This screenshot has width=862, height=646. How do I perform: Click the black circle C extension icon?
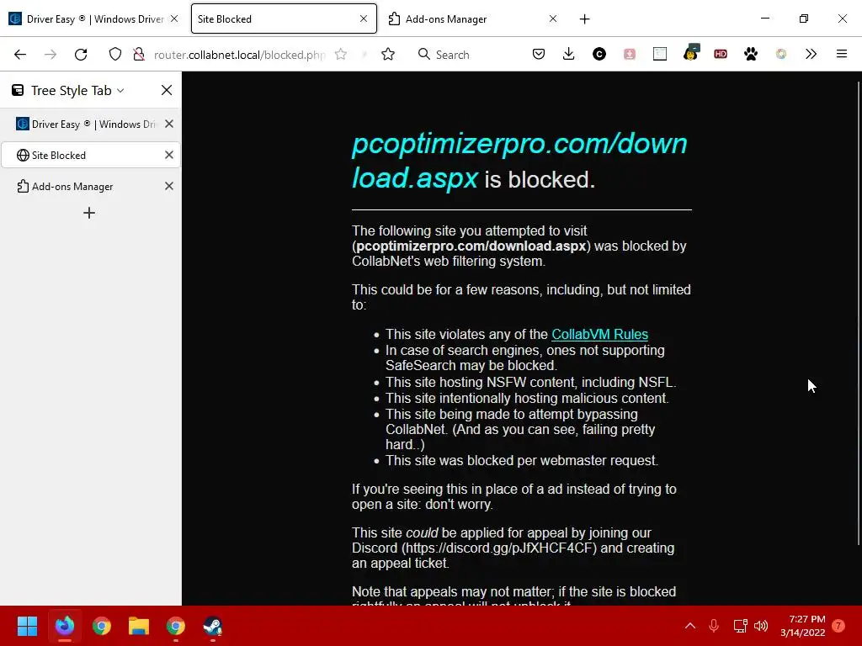pyautogui.click(x=599, y=54)
